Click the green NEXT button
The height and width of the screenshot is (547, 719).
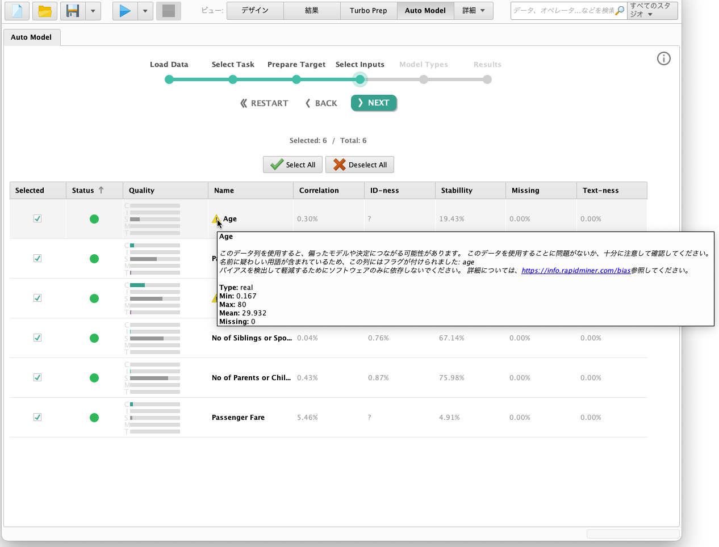click(x=374, y=103)
